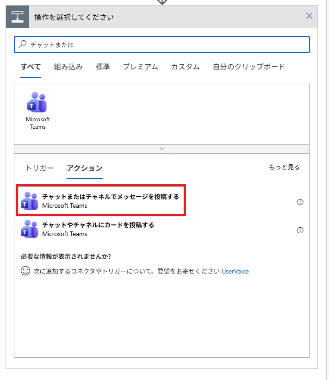The width and height of the screenshot is (329, 380).
Task: Open the 自分のクリップボード tab
Action: tap(248, 67)
